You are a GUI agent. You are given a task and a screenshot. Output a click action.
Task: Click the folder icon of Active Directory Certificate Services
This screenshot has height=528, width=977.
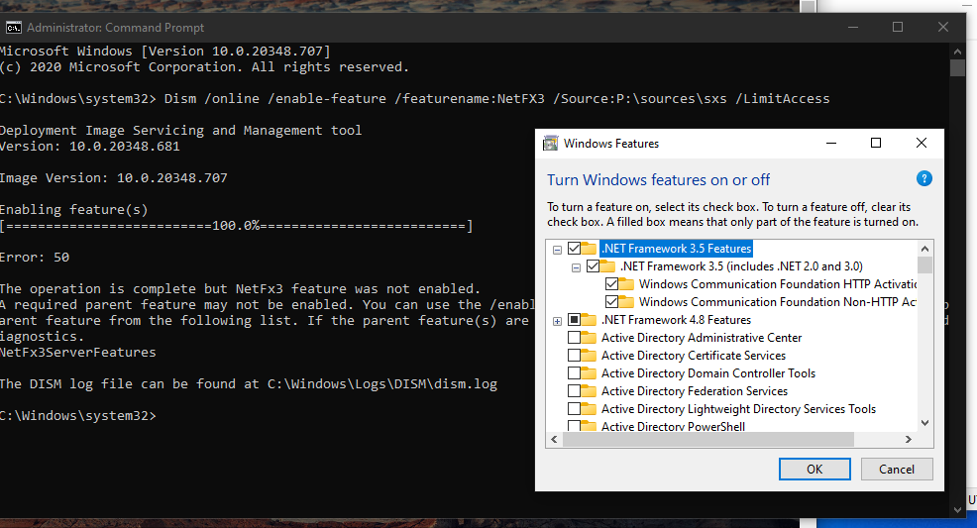[589, 356]
